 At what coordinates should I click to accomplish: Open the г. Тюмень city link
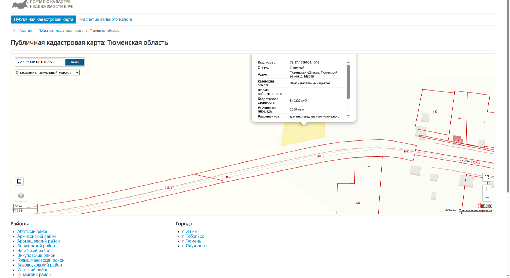[192, 241]
